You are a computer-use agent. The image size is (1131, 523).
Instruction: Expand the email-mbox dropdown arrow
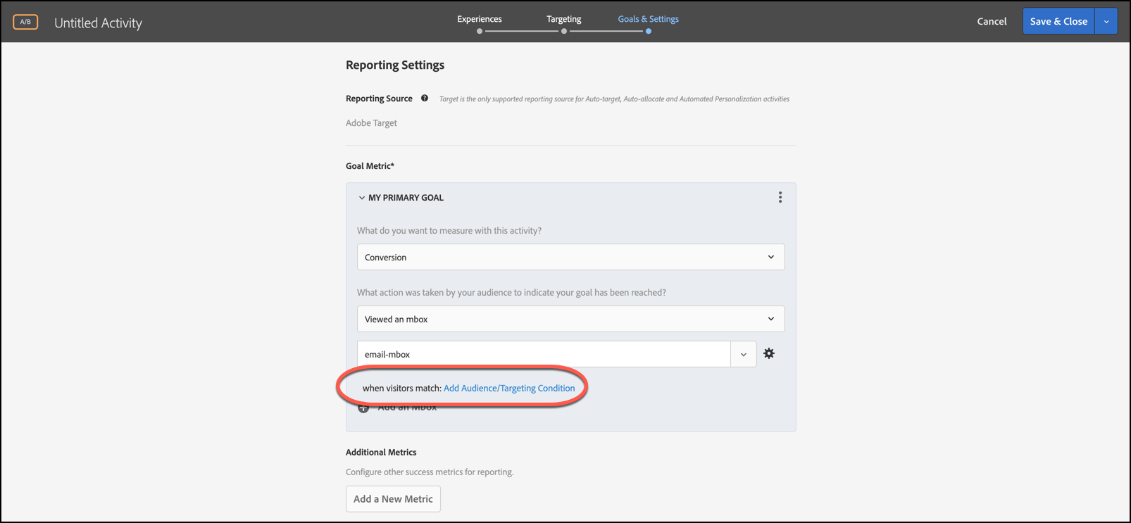[x=743, y=355]
